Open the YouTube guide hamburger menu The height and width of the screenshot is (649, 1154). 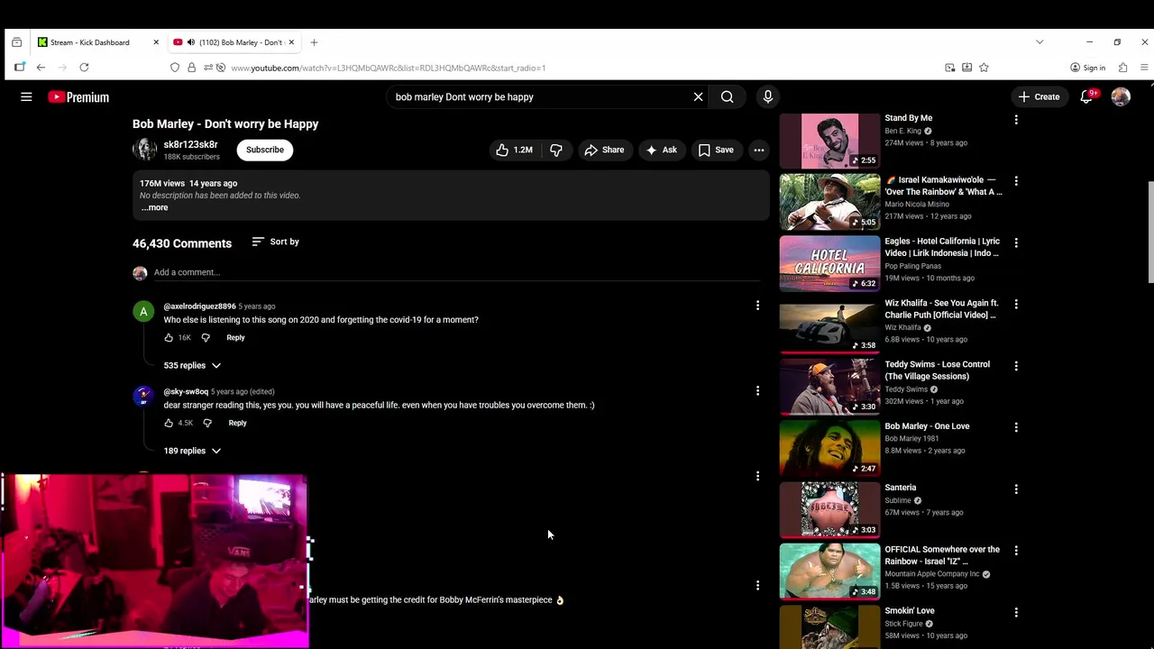(x=26, y=96)
